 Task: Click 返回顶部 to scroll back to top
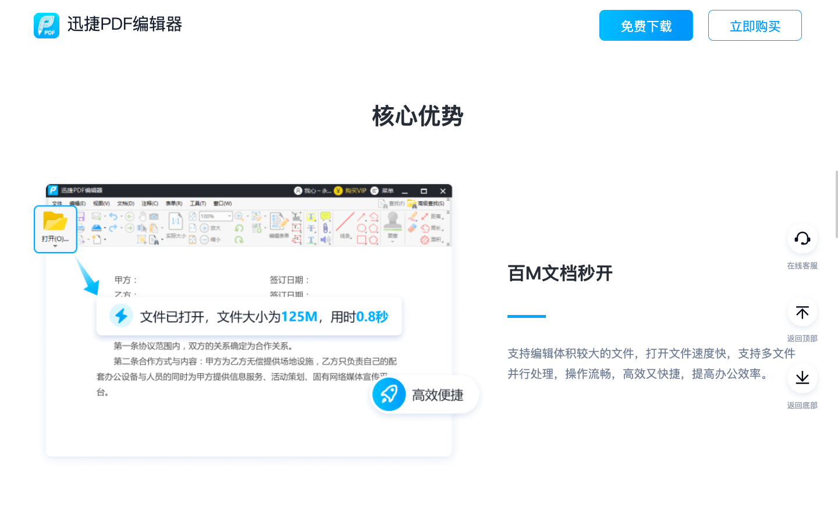pyautogui.click(x=803, y=312)
